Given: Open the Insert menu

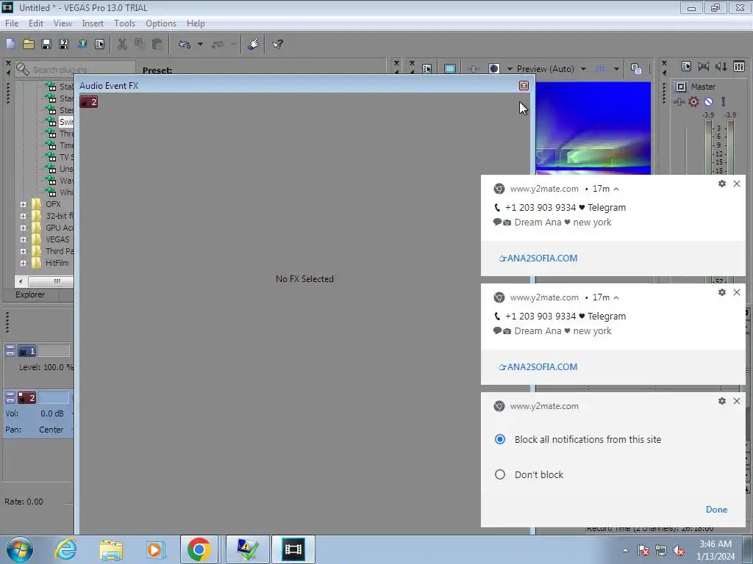Looking at the screenshot, I should pyautogui.click(x=93, y=23).
